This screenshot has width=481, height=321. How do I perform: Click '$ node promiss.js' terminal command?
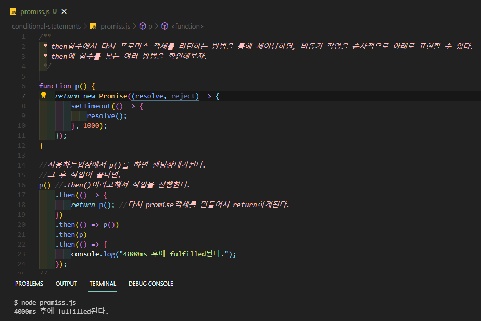tap(45, 303)
